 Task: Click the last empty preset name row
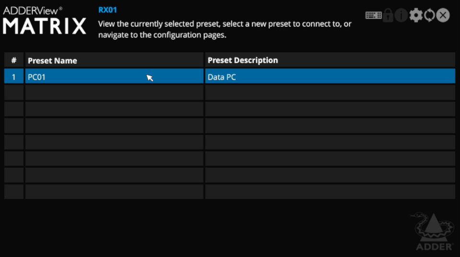(x=114, y=192)
